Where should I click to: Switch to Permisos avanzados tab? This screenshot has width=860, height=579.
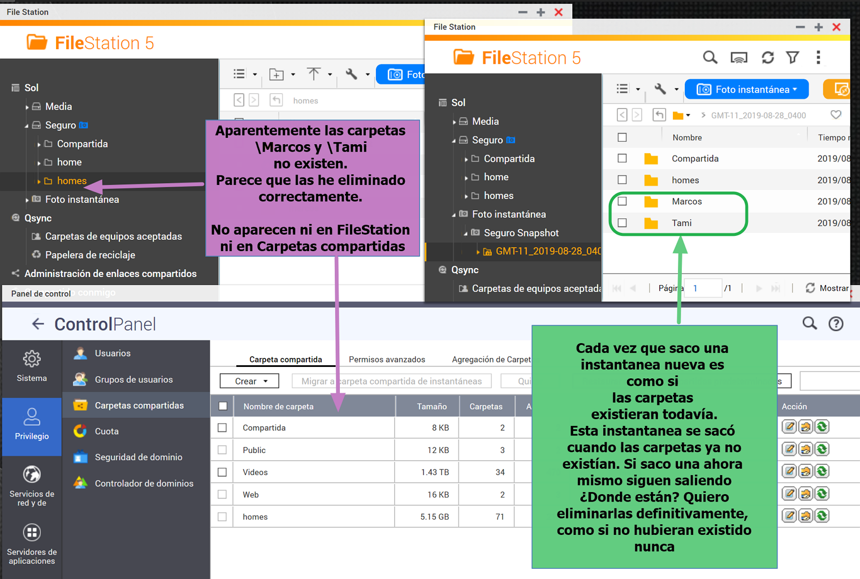[387, 360]
